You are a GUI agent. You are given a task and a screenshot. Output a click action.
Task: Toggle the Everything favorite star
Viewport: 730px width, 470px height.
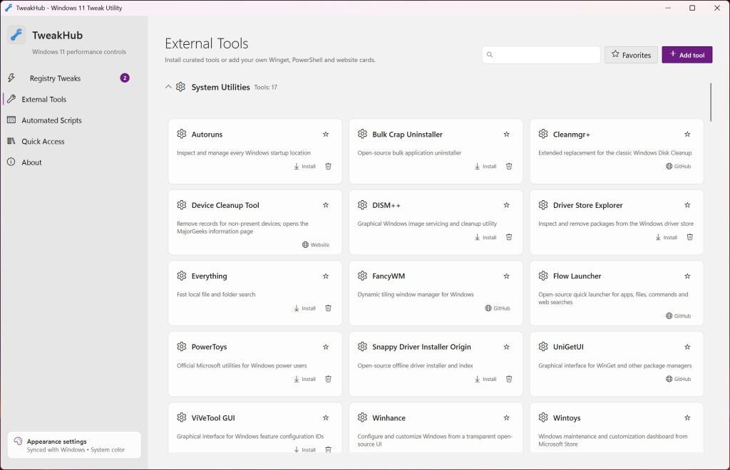click(x=326, y=276)
